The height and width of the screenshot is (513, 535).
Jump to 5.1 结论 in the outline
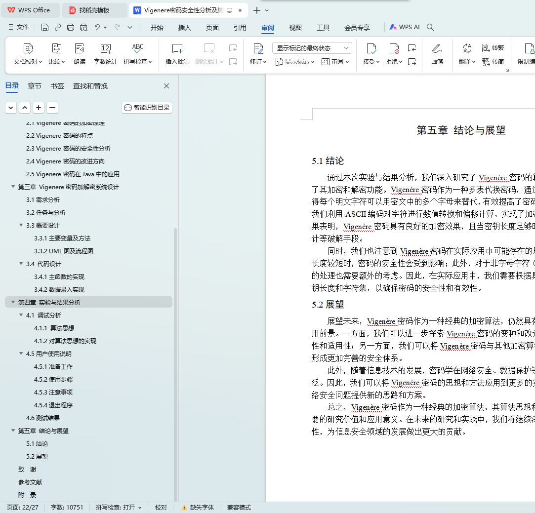37,443
